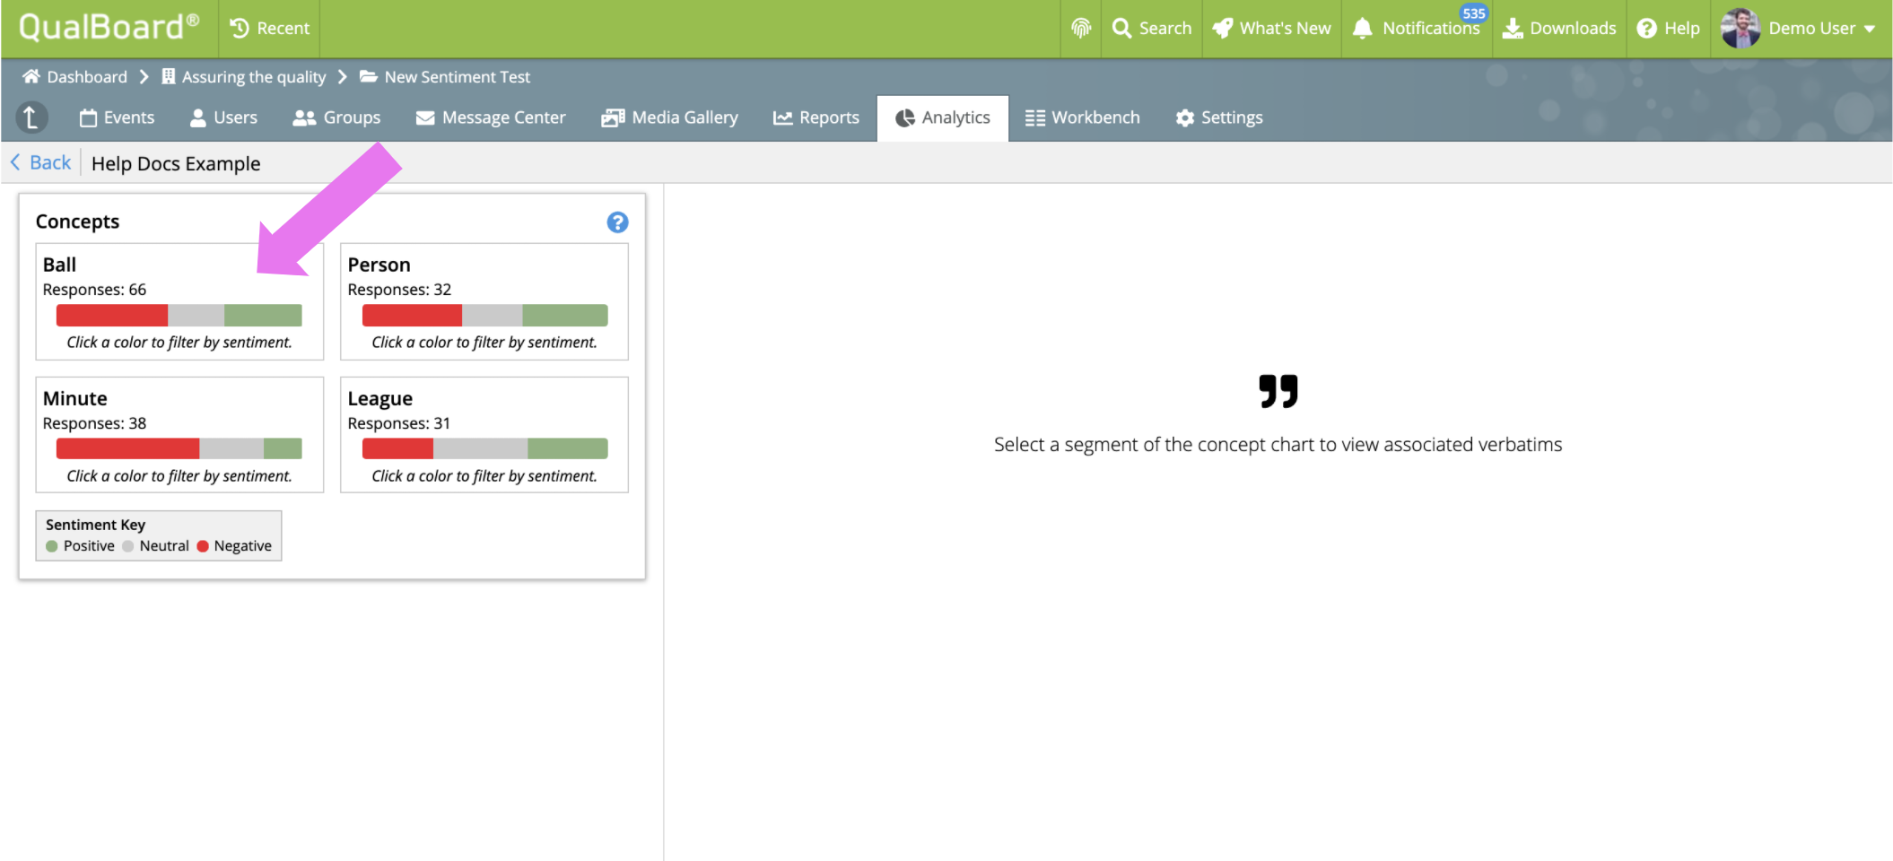Open the Reports tab
Viewport: 1893px width, 861px height.
click(816, 117)
